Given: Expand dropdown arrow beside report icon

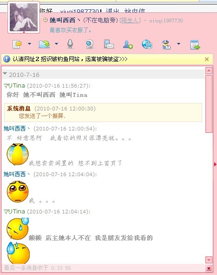Looking at the screenshot, I should [x=178, y=44].
